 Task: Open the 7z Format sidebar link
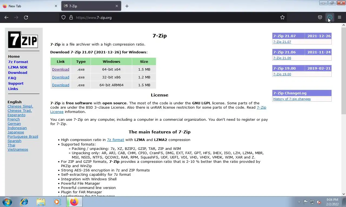pyautogui.click(x=18, y=62)
